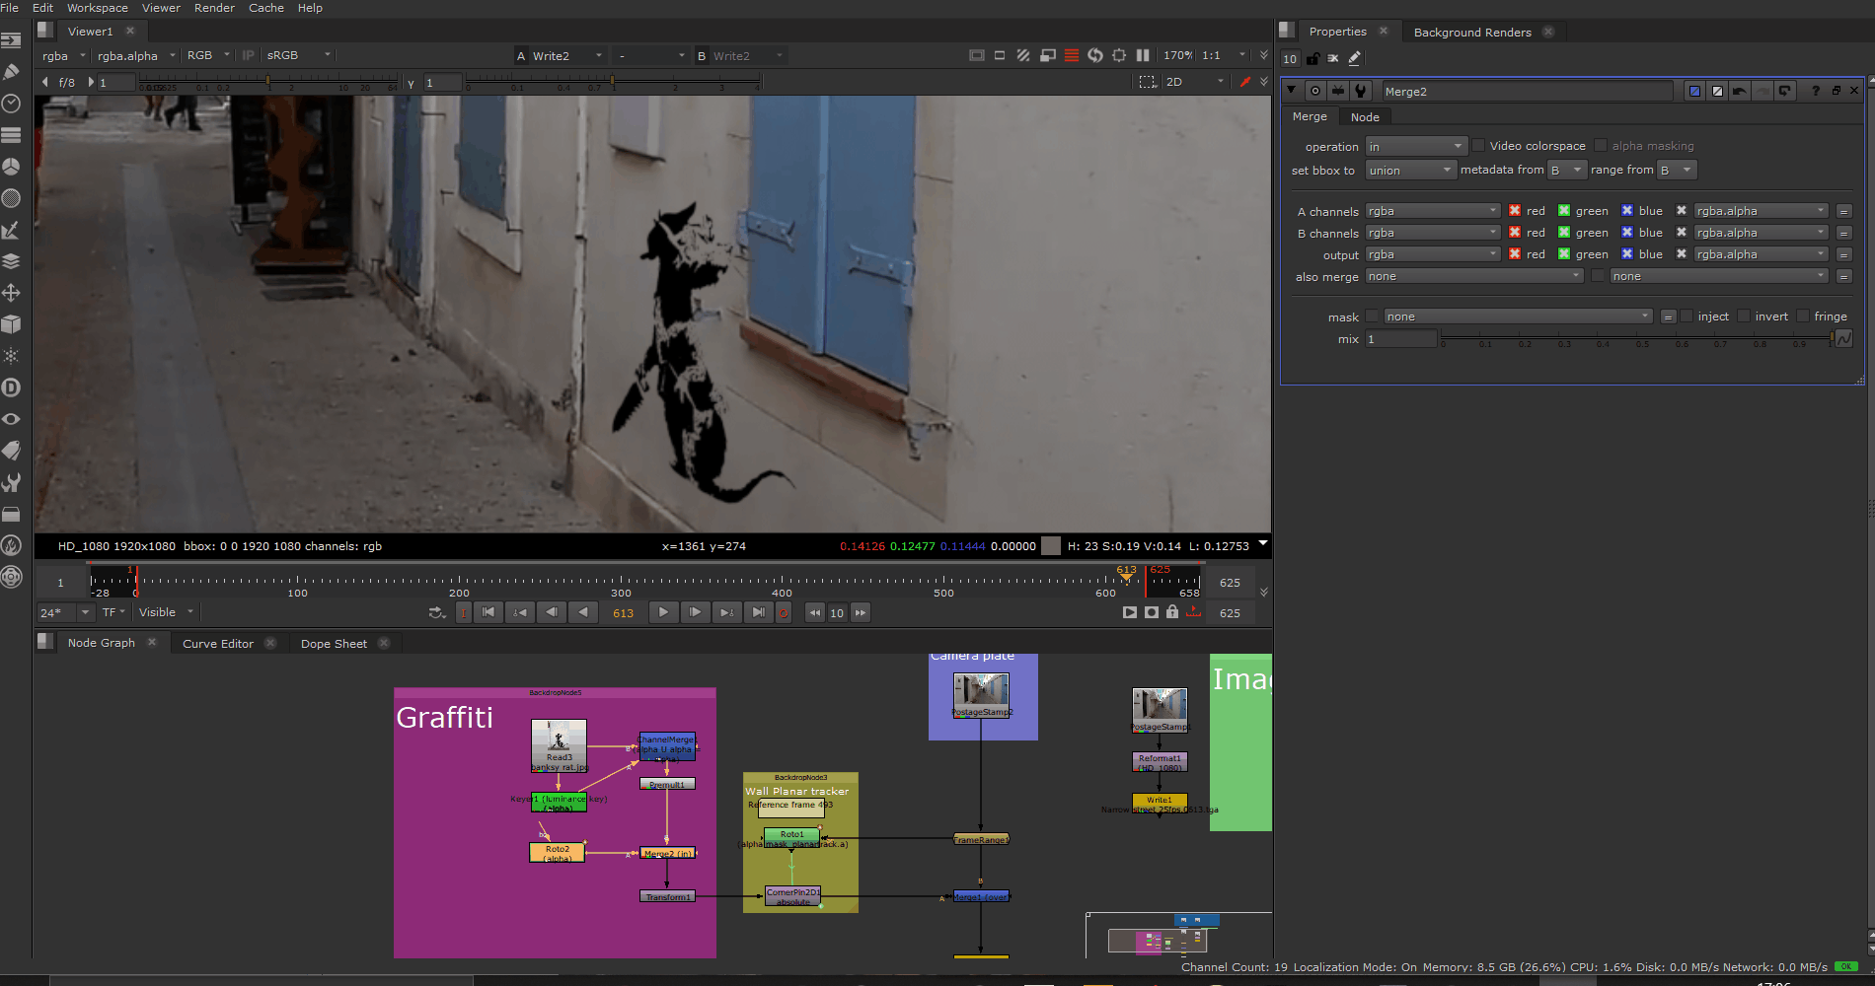Viewport: 1875px width, 986px height.
Task: Open the metadata from B dropdown
Action: click(x=1566, y=171)
